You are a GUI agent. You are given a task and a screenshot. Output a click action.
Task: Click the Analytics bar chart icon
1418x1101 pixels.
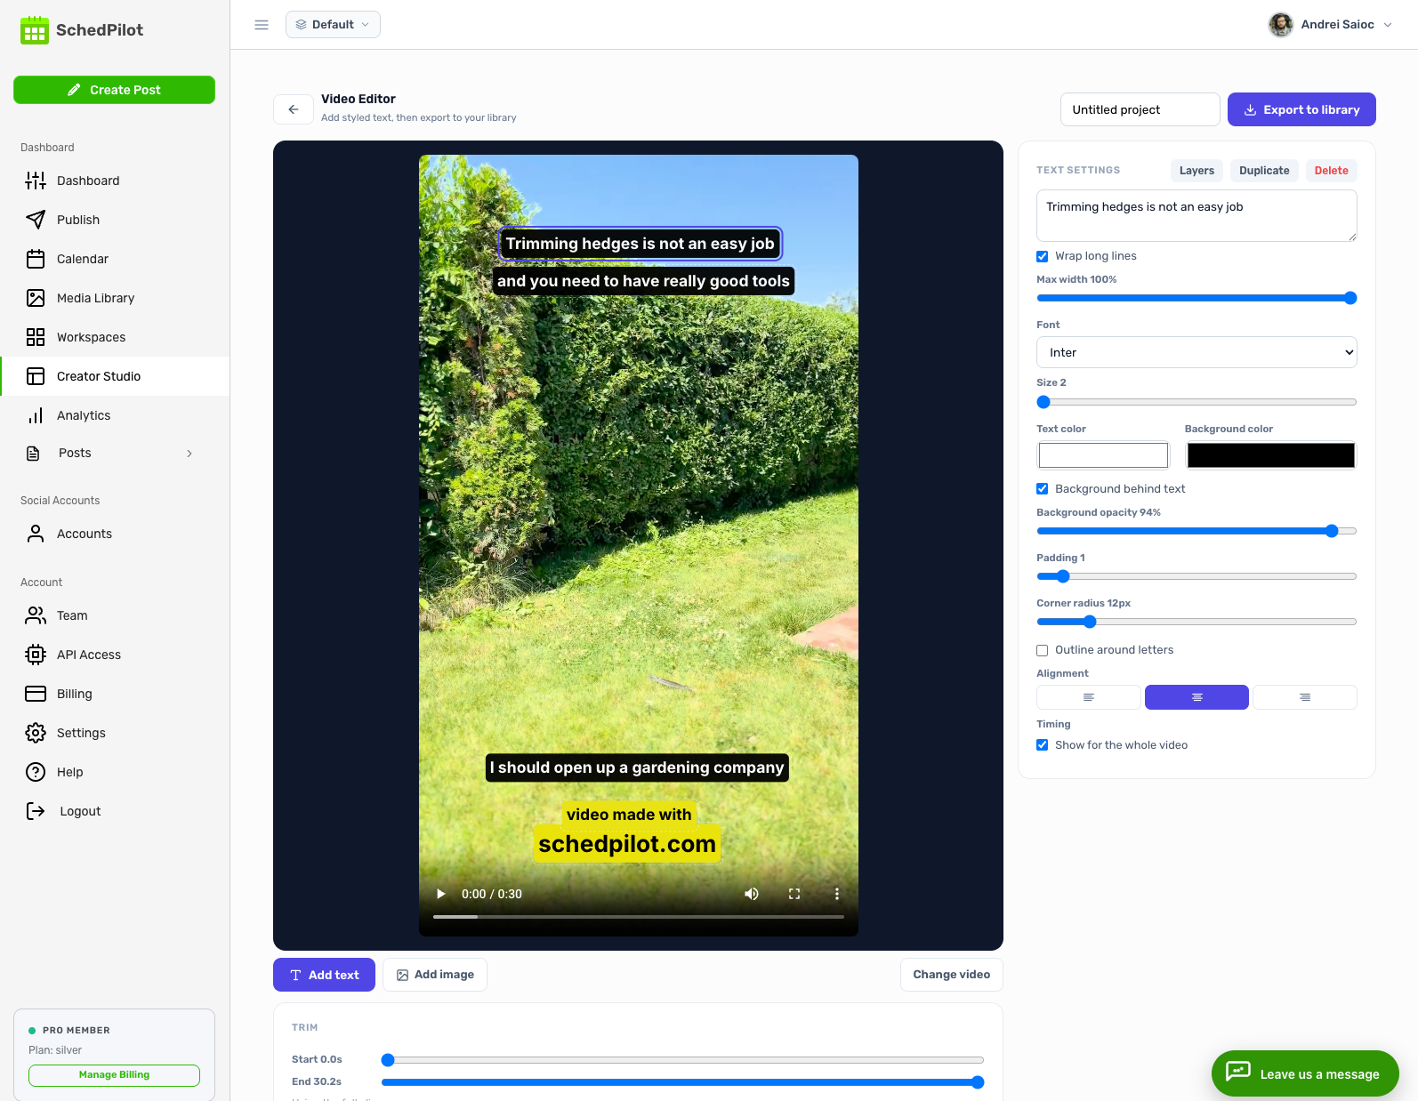tap(36, 415)
